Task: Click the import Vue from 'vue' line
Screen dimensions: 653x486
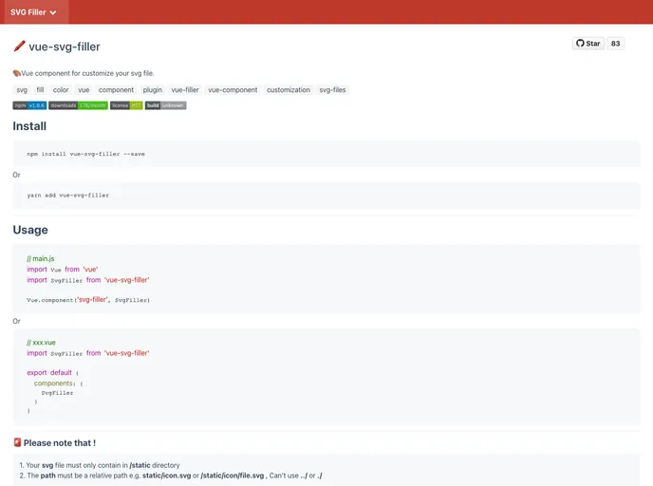Action: (63, 270)
